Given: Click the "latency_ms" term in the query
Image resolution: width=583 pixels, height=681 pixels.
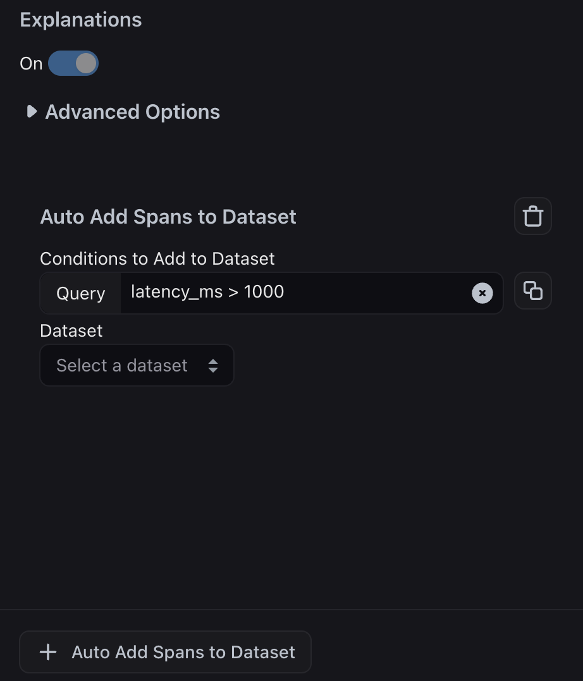Looking at the screenshot, I should [176, 292].
